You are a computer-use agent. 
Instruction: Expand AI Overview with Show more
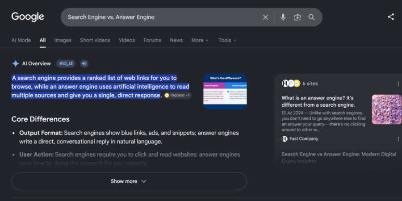pos(129,181)
